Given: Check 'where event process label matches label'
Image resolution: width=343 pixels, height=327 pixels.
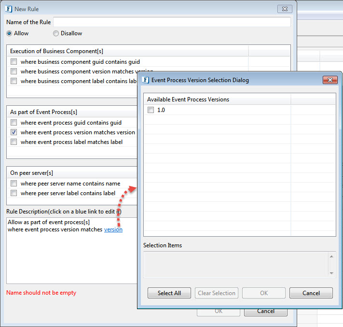Looking at the screenshot, I should coord(14,142).
